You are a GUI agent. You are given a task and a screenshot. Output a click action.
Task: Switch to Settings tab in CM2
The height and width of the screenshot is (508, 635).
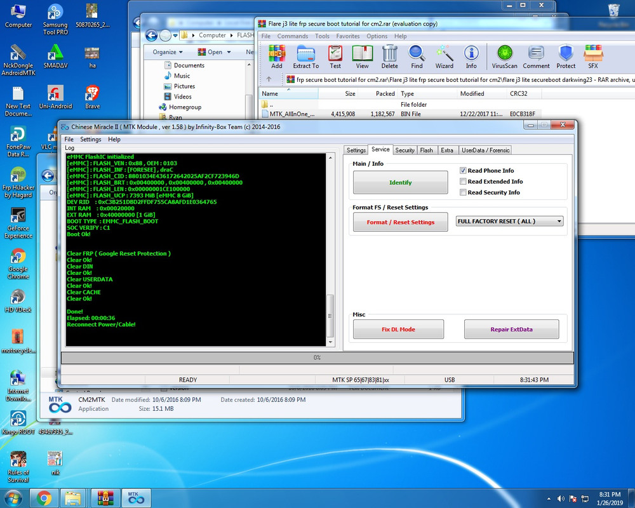tap(356, 150)
